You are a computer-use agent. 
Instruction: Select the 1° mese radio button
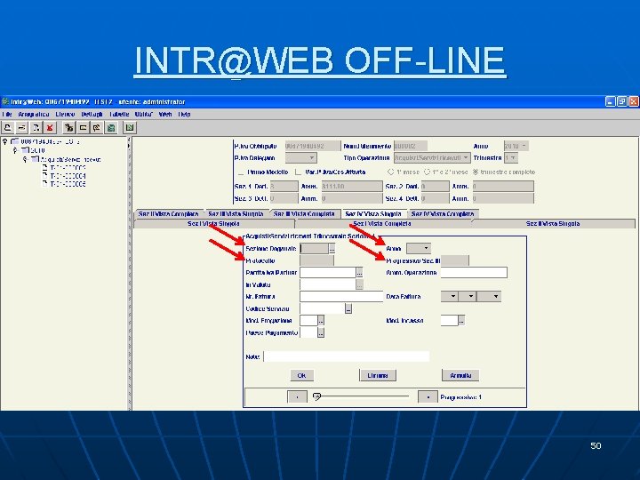point(390,172)
